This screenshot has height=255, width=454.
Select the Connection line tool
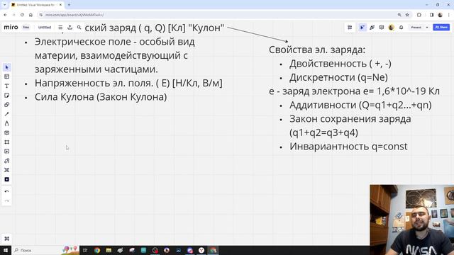click(x=6, y=114)
